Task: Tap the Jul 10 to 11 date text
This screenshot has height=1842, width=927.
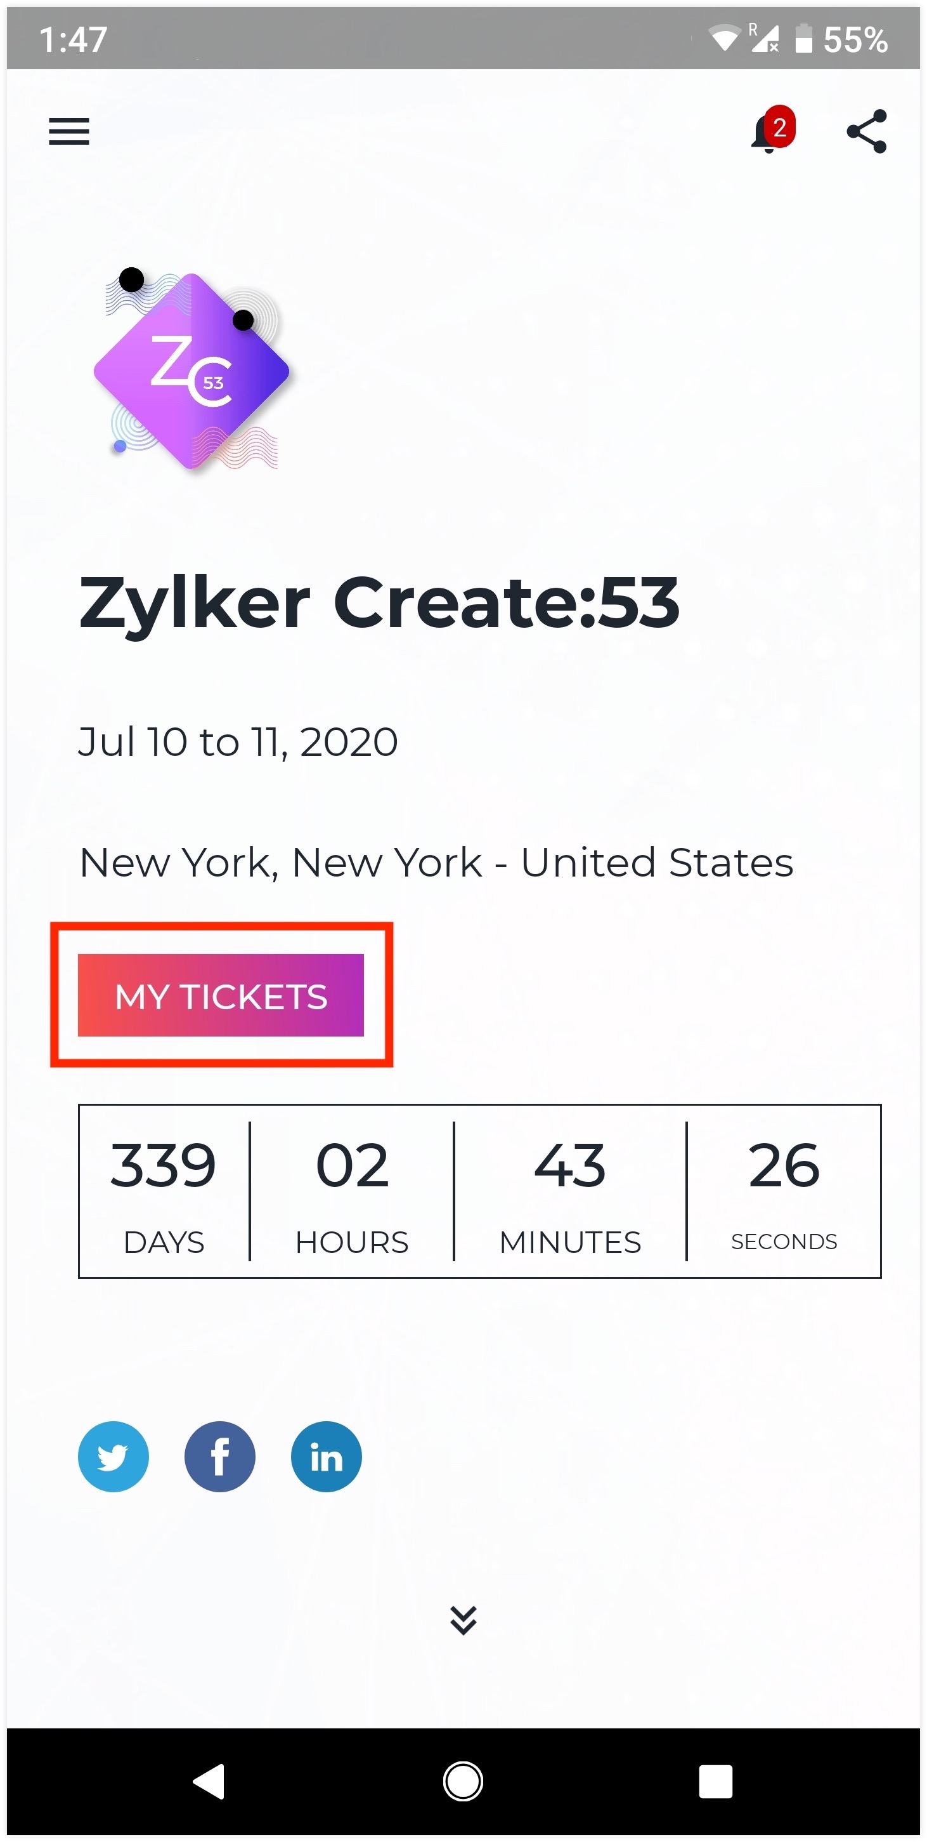Action: pyautogui.click(x=238, y=741)
